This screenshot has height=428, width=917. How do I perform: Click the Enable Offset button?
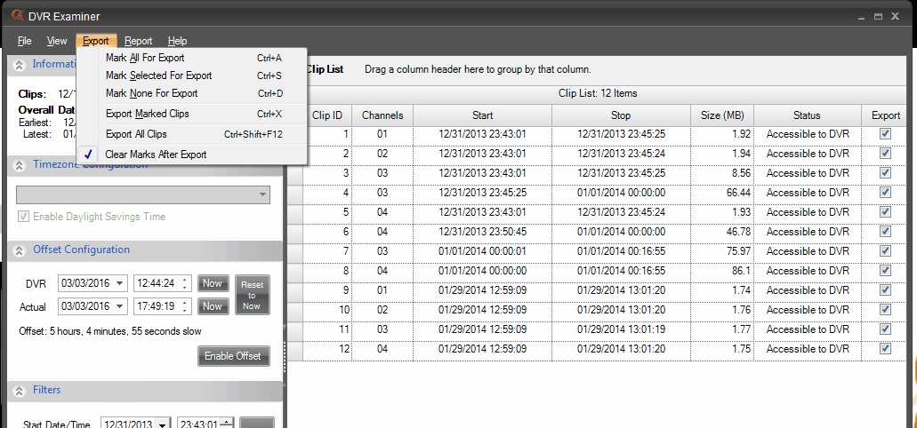(x=234, y=355)
